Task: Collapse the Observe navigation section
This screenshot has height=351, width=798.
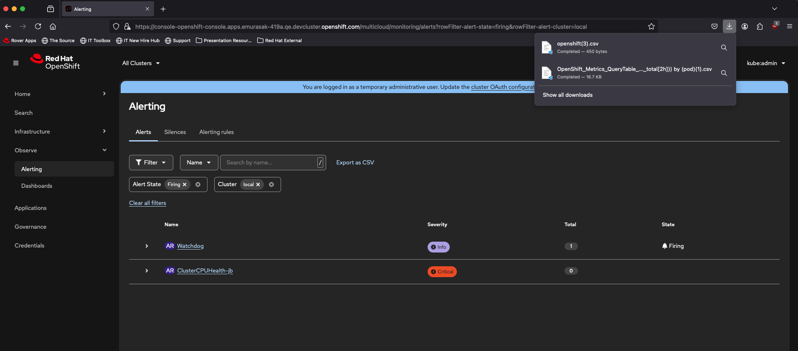Action: [x=61, y=150]
